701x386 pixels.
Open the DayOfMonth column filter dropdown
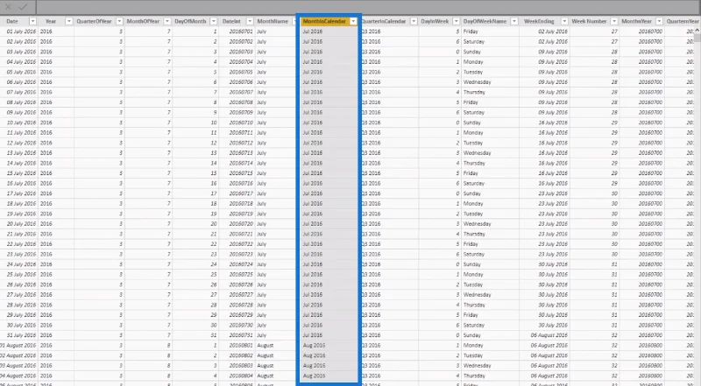214,21
